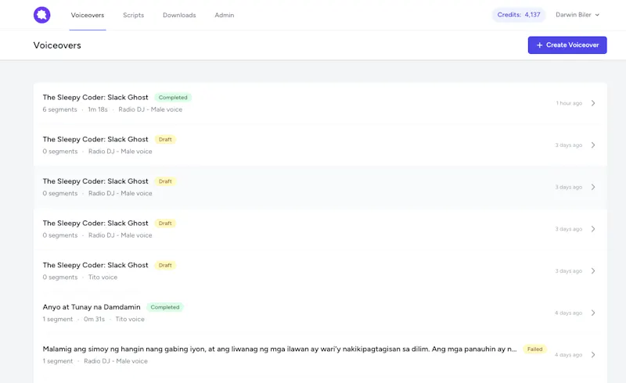The width and height of the screenshot is (626, 383).
Task: Switch to the Scripts tab
Action: click(x=133, y=15)
